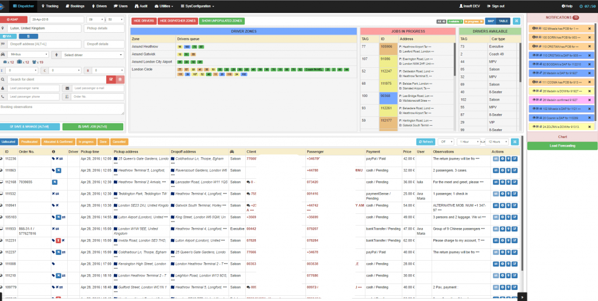Dismiss the '24 ZOLTAN is DOW' notification

click(x=589, y=127)
